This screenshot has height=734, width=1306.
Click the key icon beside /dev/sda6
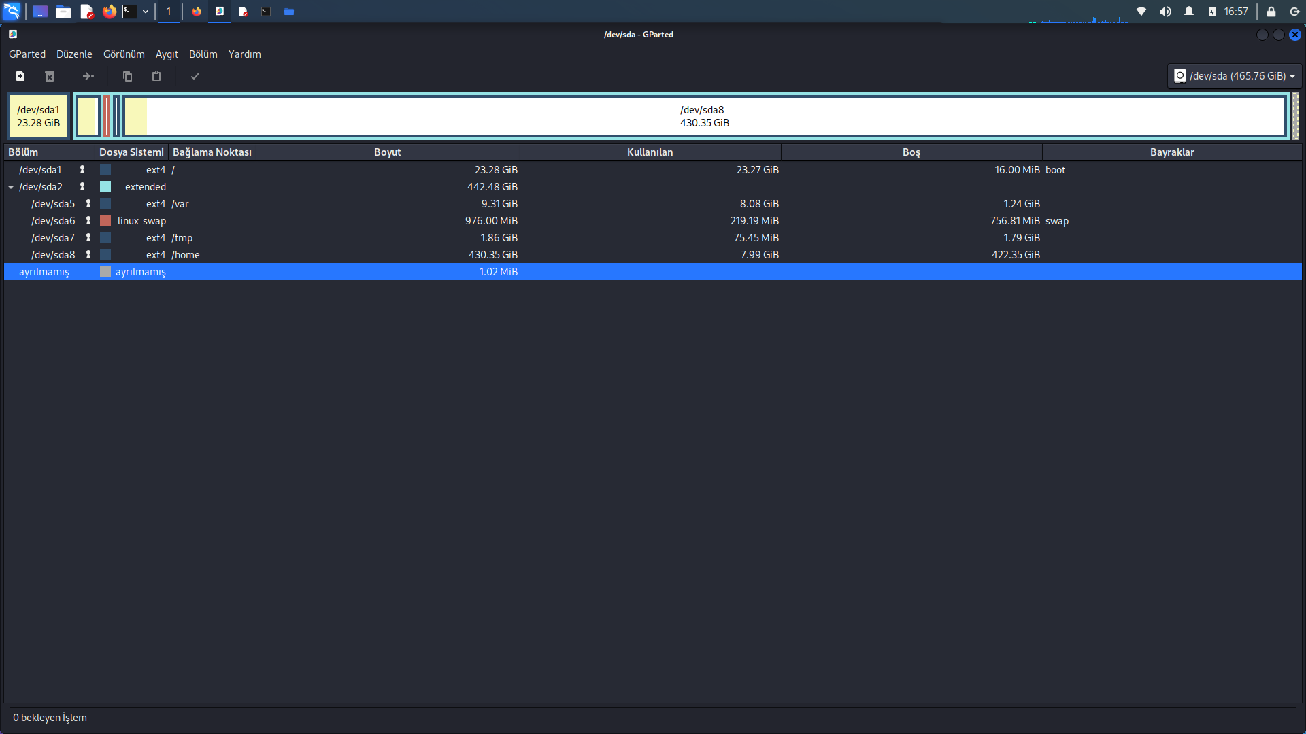[x=88, y=220]
